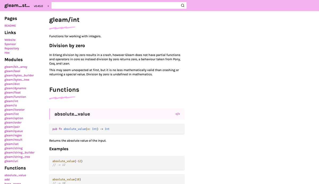The image size is (319, 184).
Task: Select the gleam/int module in sidebar
Action: (11, 101)
